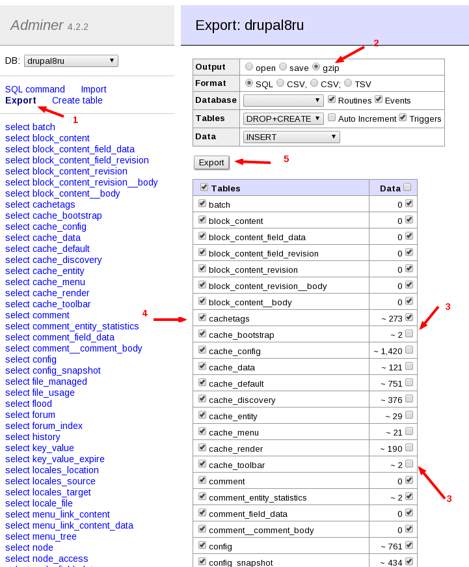Toggle the cache_config table checkbox
The width and height of the screenshot is (469, 567).
pyautogui.click(x=202, y=350)
